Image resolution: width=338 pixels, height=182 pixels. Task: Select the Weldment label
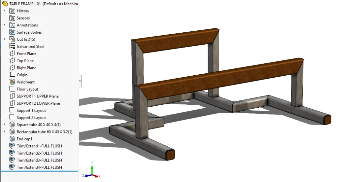point(26,82)
